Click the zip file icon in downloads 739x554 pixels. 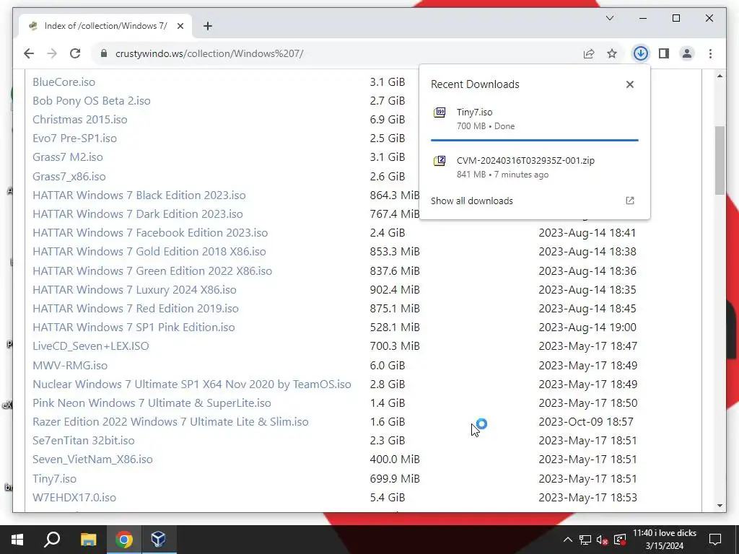click(x=440, y=161)
